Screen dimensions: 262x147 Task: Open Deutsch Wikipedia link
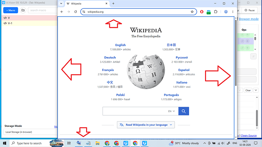[110, 57]
